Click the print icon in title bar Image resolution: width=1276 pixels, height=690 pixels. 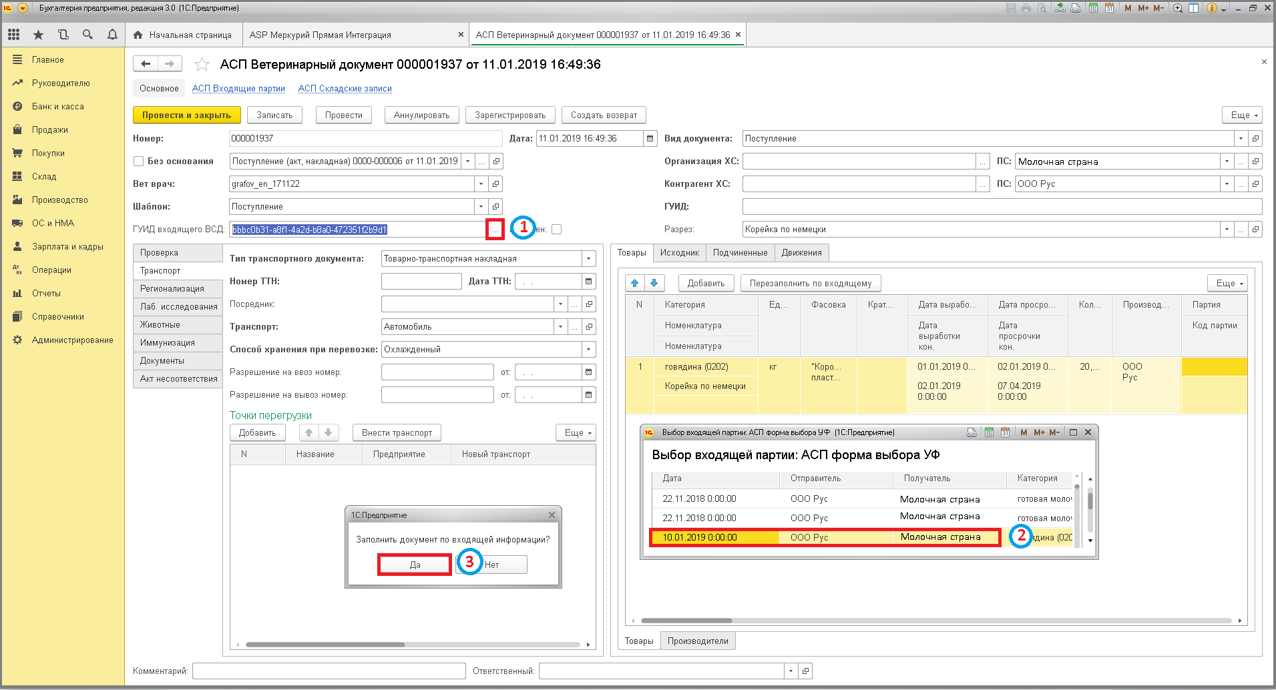coord(1026,8)
